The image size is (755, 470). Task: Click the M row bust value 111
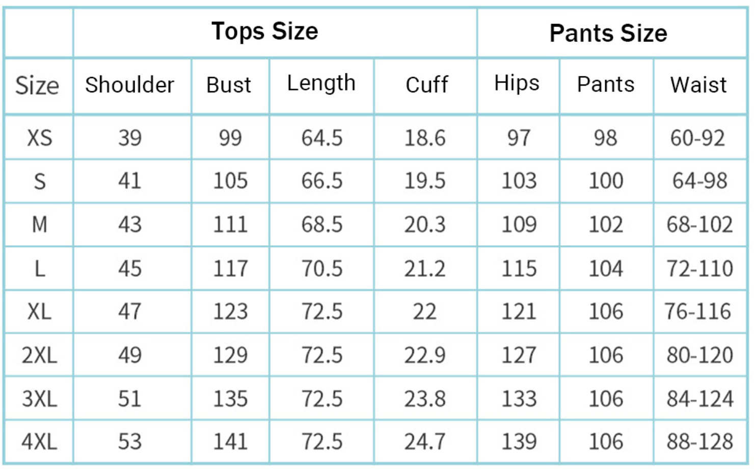click(x=230, y=225)
